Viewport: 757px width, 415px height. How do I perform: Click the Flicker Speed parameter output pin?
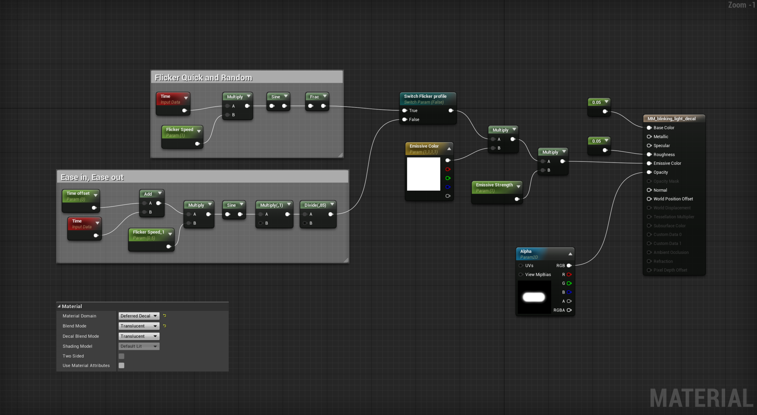coord(197,144)
